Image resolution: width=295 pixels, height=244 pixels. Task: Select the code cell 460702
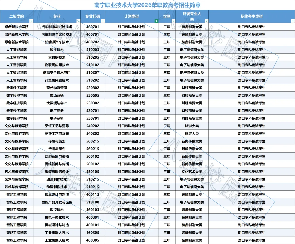point(93,42)
